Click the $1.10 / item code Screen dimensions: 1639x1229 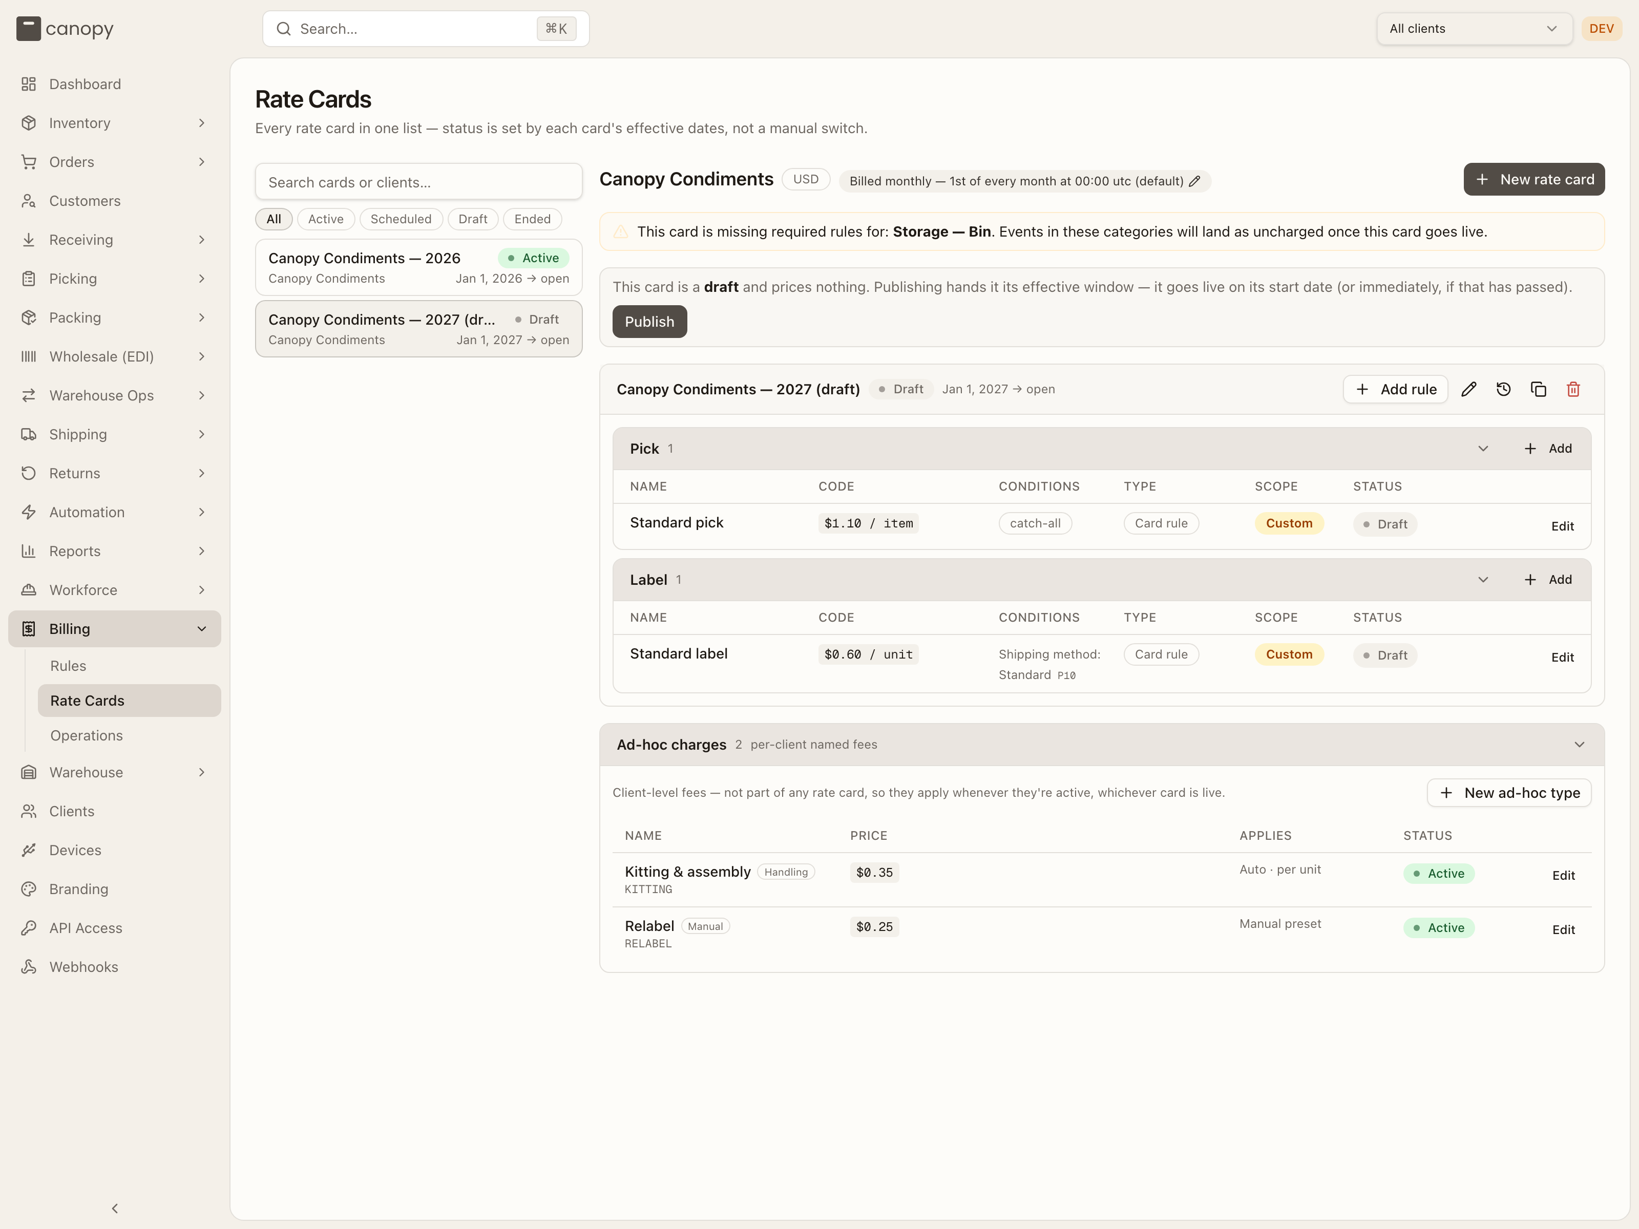(x=868, y=524)
